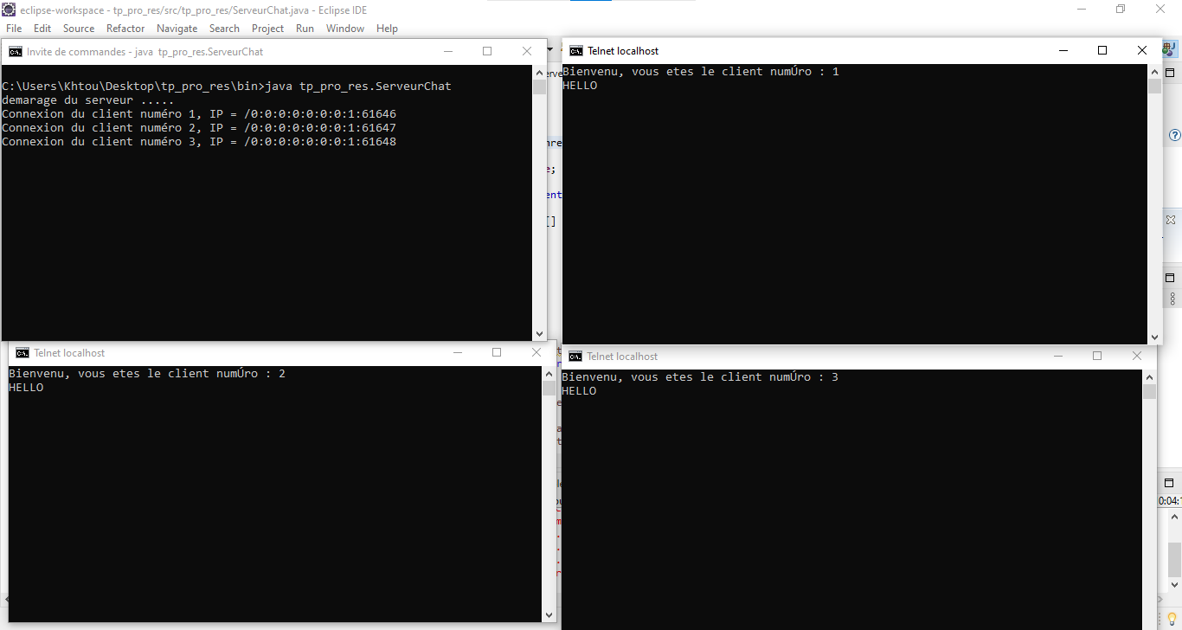Viewport: 1182px width, 630px height.
Task: Click the 'Connexion du client numéro 2' line
Action: [x=199, y=127]
